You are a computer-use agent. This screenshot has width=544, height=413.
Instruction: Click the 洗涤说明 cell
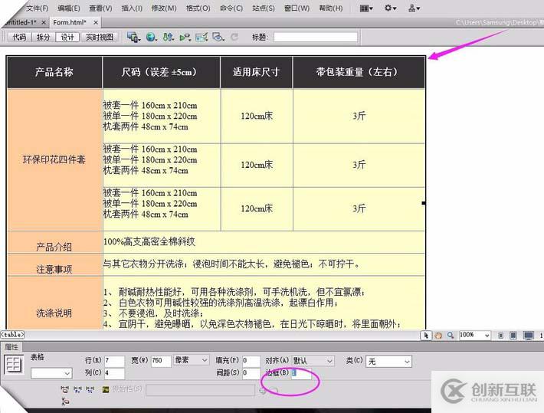click(x=54, y=303)
